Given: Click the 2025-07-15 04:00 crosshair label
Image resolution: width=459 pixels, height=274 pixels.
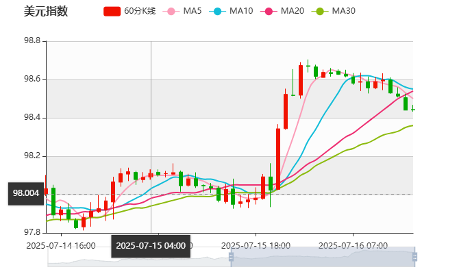Looking at the screenshot, I should point(151,246).
